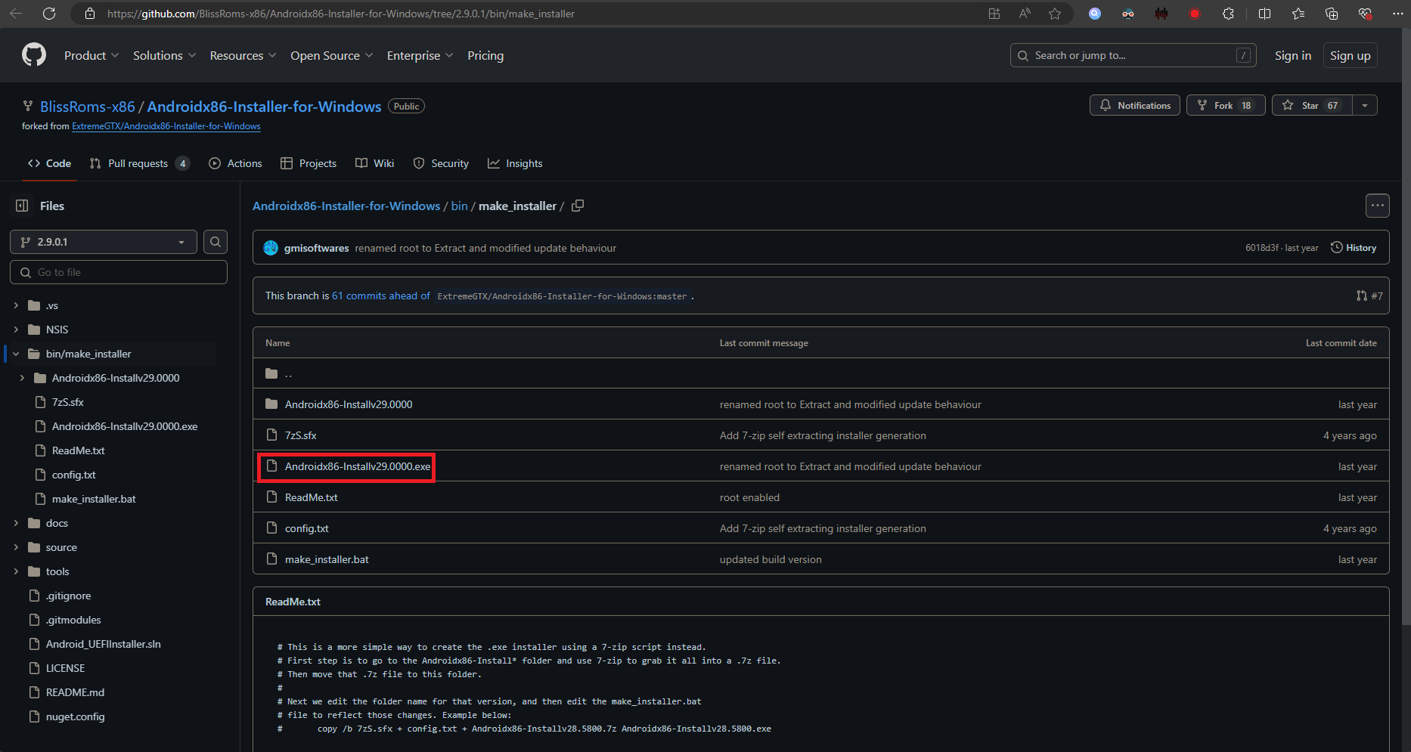Click the file icon beside config.txt in file list
Image resolution: width=1411 pixels, height=752 pixels.
(x=272, y=528)
